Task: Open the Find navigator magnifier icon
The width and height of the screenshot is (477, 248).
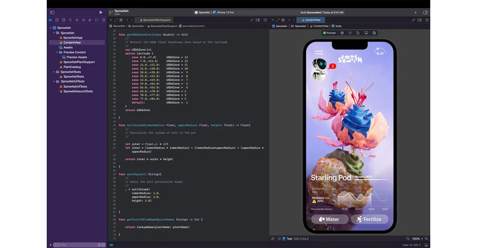Action: pyautogui.click(x=70, y=20)
